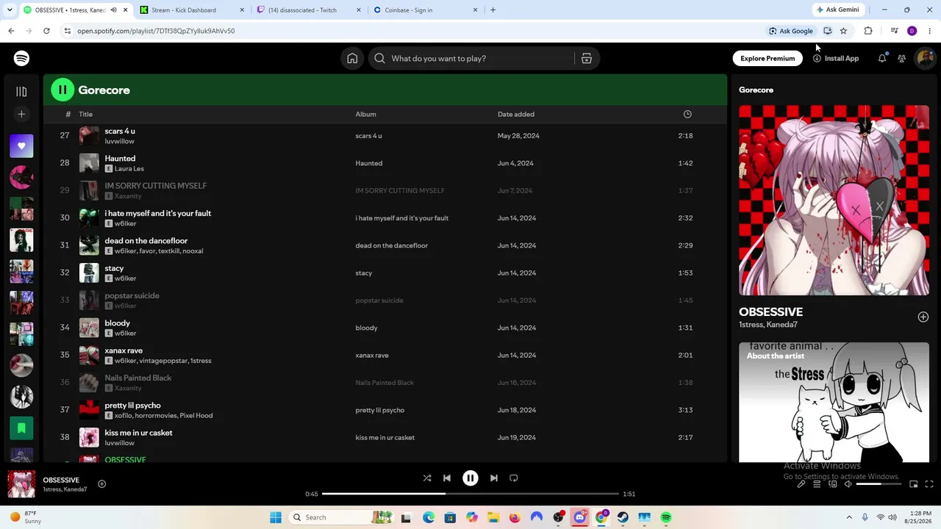This screenshot has height=529, width=941.
Task: Click Install App button
Action: [x=836, y=58]
